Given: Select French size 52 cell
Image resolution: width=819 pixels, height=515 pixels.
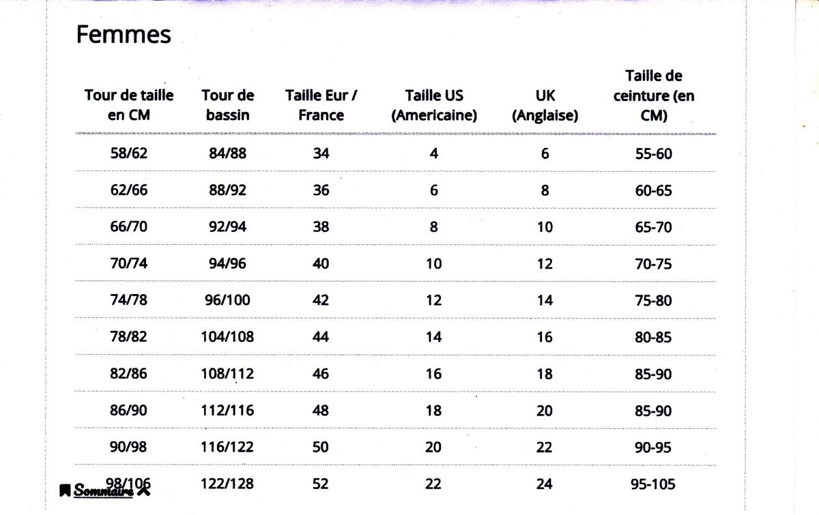Looking at the screenshot, I should (x=321, y=484).
